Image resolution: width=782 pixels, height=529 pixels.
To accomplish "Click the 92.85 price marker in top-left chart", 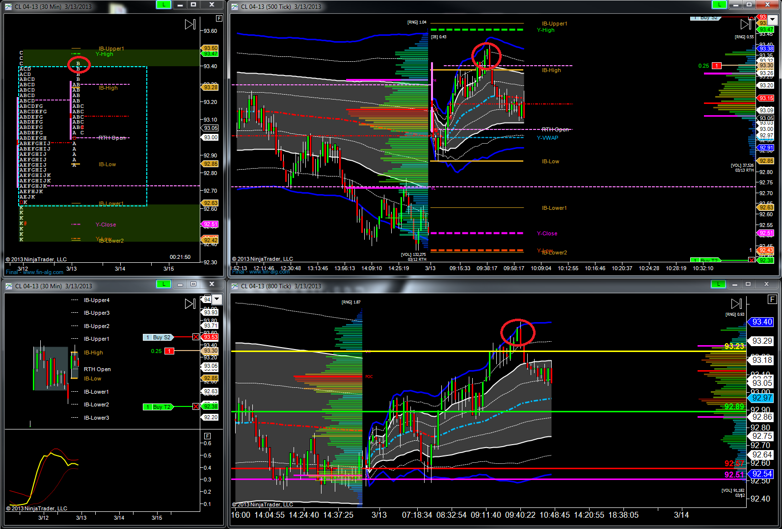I will coord(210,164).
